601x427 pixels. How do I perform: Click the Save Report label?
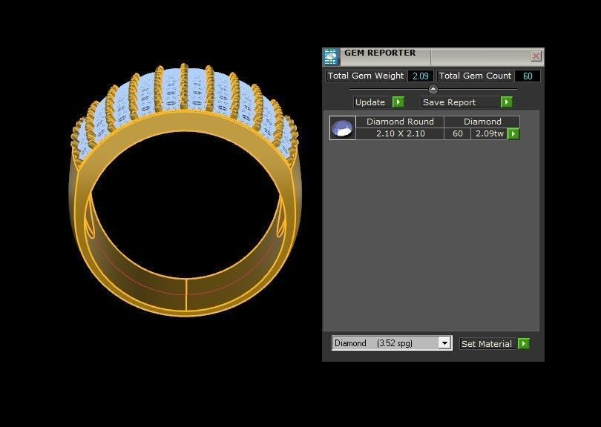click(x=459, y=102)
